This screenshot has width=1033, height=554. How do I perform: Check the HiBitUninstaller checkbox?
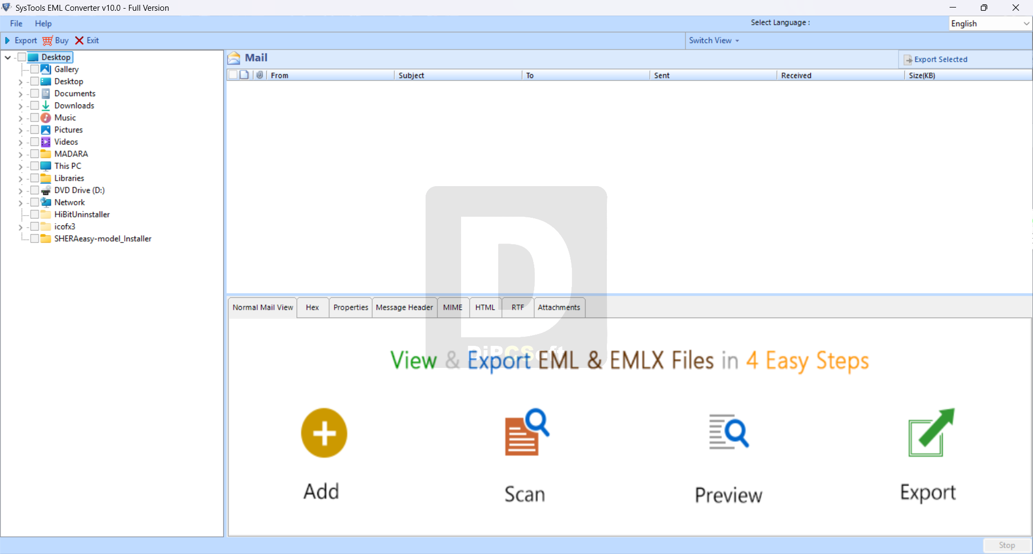point(34,215)
